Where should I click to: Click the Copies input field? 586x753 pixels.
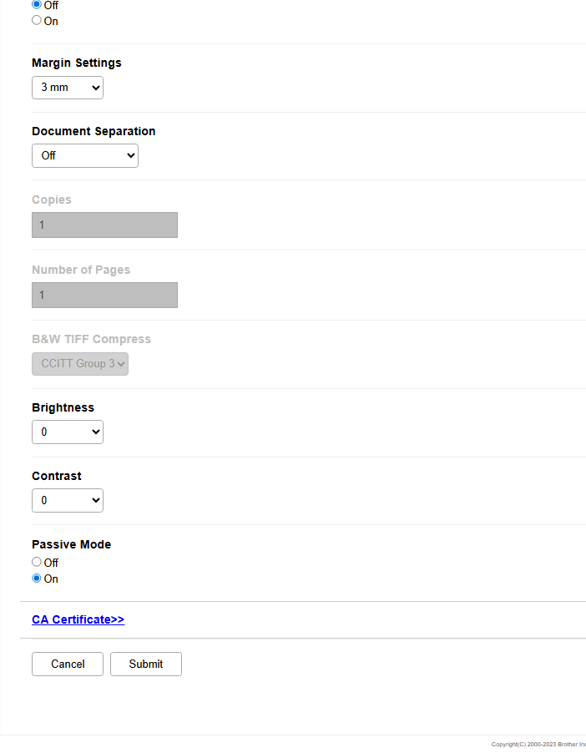tap(104, 225)
